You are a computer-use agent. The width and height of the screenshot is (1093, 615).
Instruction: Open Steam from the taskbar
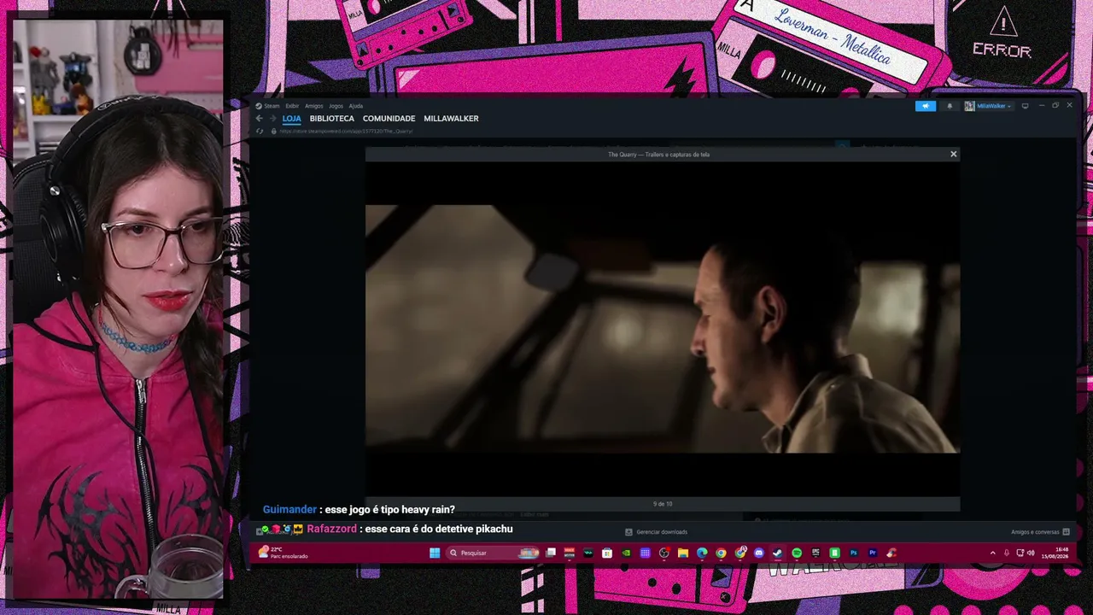pos(777,553)
